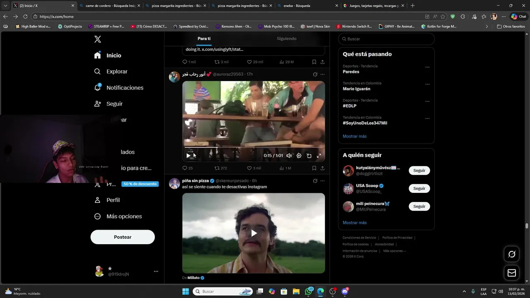Follow kutyalánymüvész account

[x=419, y=171]
